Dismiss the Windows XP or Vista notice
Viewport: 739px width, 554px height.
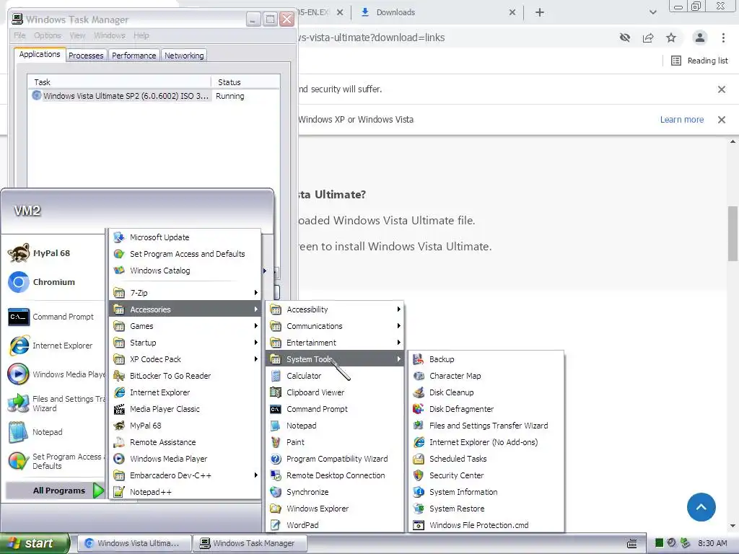tap(721, 120)
